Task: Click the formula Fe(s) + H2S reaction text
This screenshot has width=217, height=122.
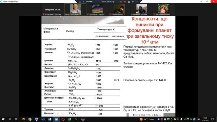Action: [x=147, y=115]
